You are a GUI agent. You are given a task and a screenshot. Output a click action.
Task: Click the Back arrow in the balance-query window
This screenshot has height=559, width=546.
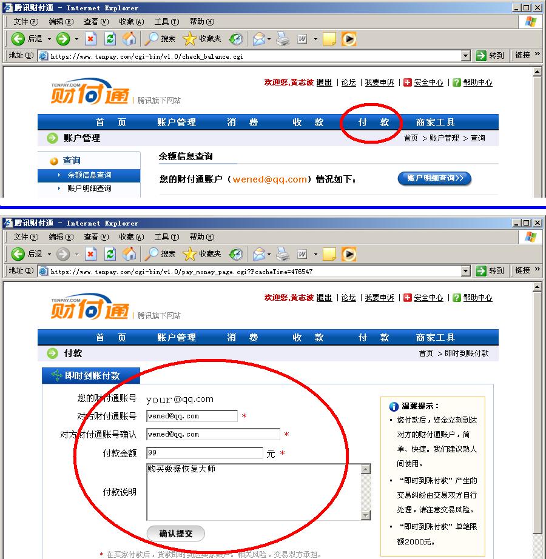click(x=18, y=39)
